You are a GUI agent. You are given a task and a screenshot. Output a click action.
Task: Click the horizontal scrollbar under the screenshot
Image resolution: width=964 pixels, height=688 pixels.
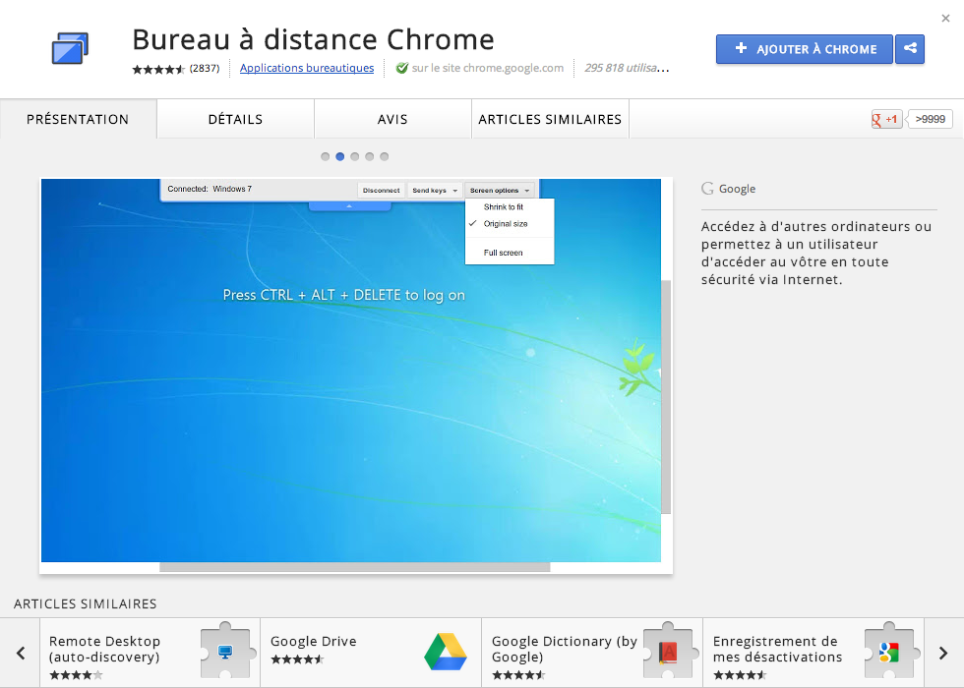click(355, 567)
